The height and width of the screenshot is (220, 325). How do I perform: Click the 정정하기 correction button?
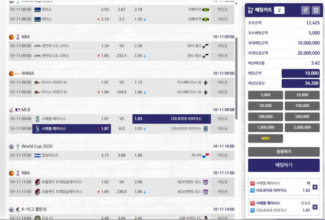284,152
